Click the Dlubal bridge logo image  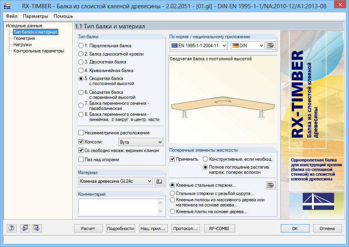tap(318, 201)
